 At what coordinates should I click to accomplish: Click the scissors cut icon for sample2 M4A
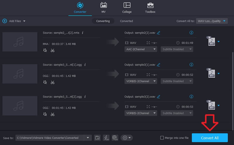pos(52,50)
